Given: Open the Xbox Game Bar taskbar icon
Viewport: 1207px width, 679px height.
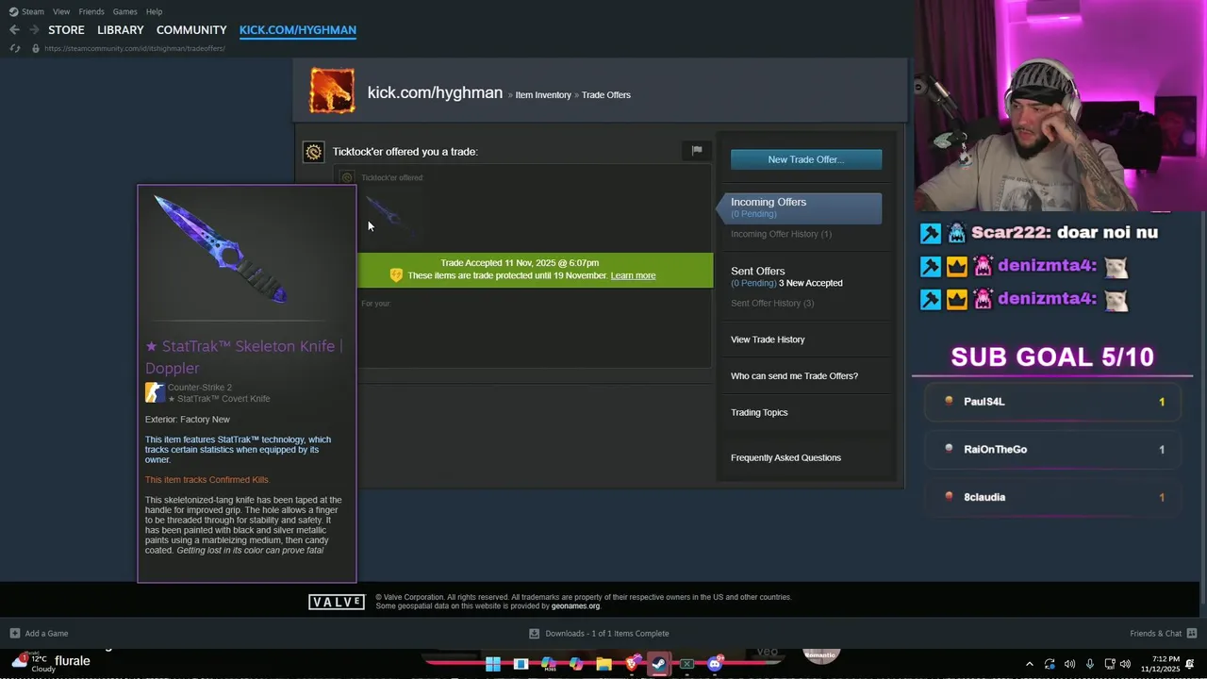Looking at the screenshot, I should click(687, 665).
